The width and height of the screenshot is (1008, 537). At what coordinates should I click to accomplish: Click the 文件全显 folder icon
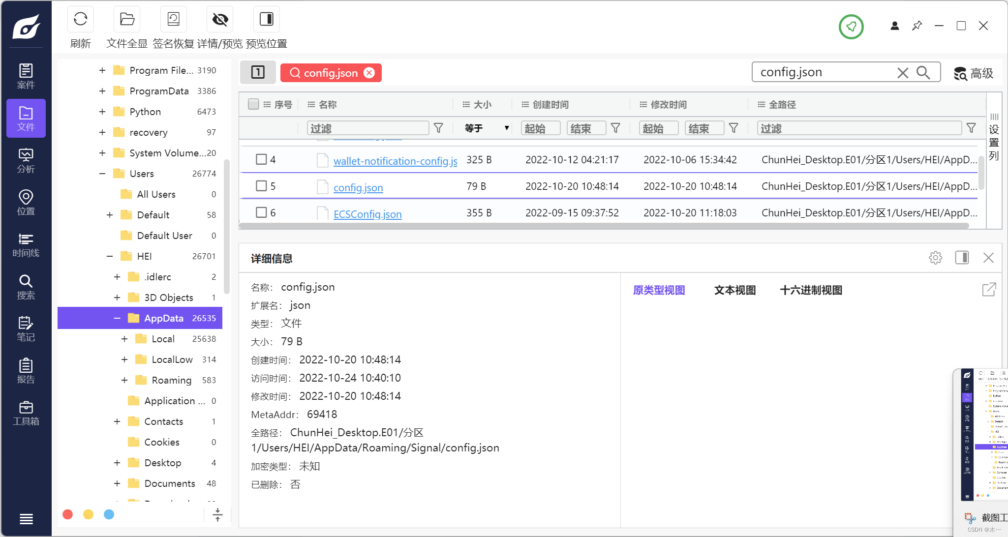pos(127,20)
